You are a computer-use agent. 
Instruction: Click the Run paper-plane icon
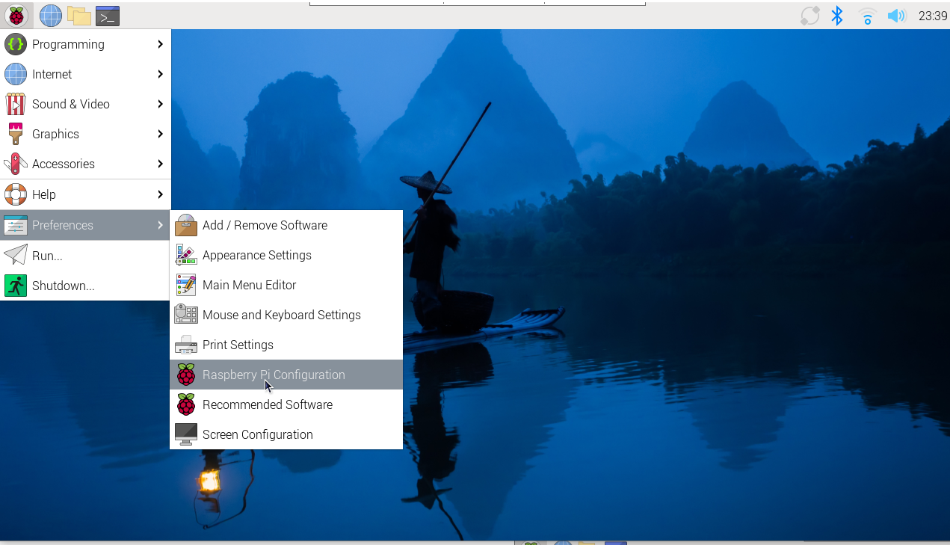(x=16, y=256)
